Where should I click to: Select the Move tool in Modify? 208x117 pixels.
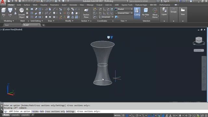tap(68, 9)
